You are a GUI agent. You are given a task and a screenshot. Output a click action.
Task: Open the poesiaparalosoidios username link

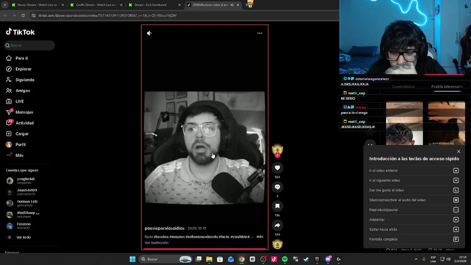click(164, 228)
